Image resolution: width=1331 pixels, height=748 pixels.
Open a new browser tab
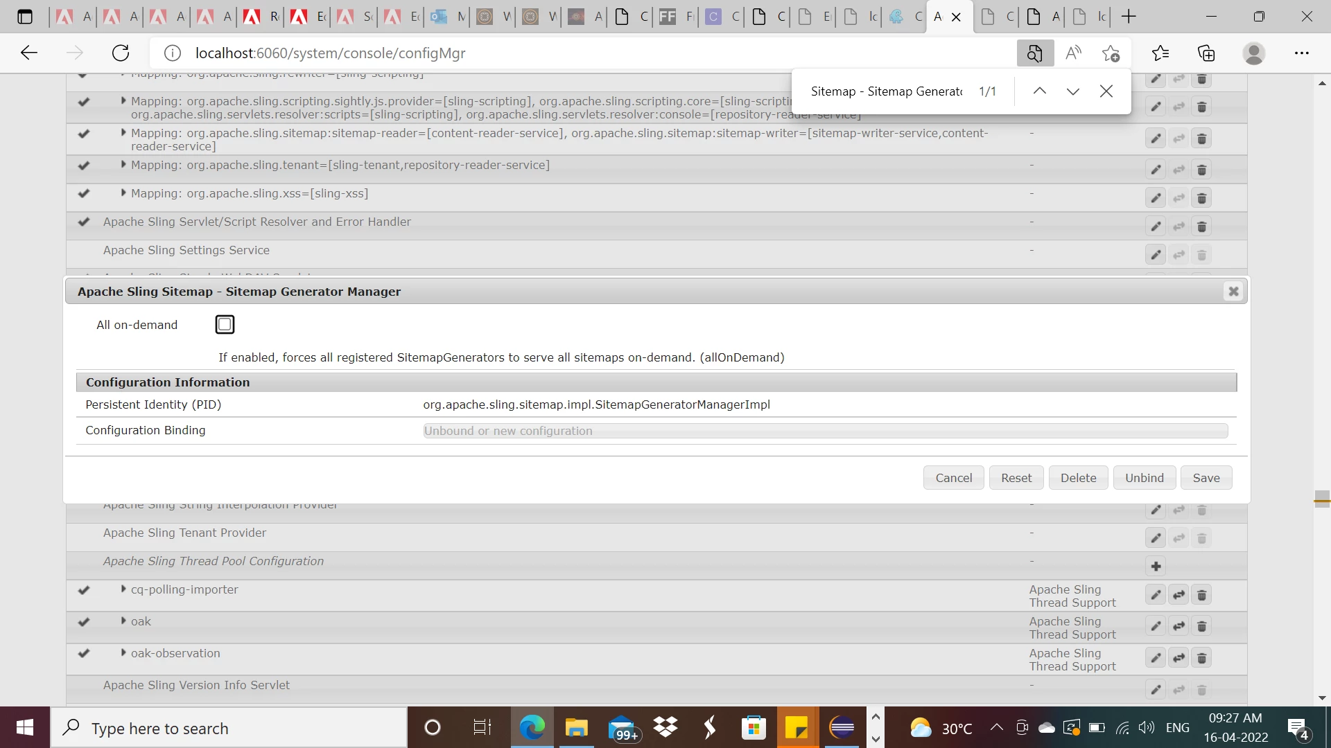pyautogui.click(x=1129, y=17)
